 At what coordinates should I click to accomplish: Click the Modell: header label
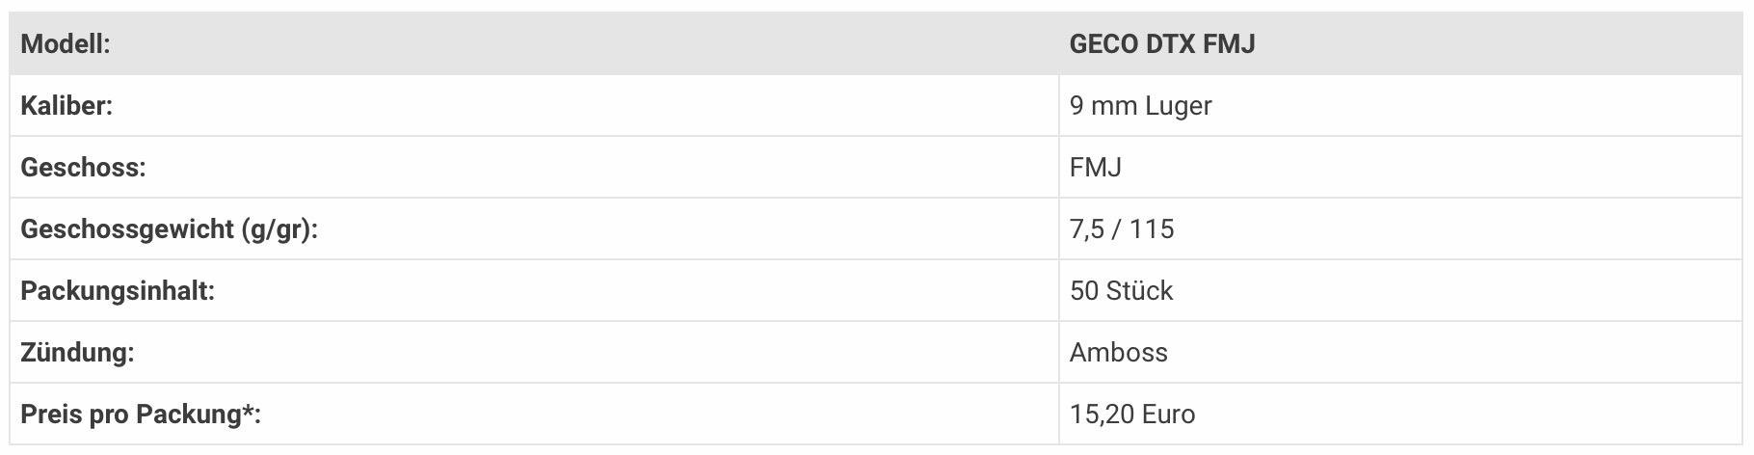click(x=66, y=44)
